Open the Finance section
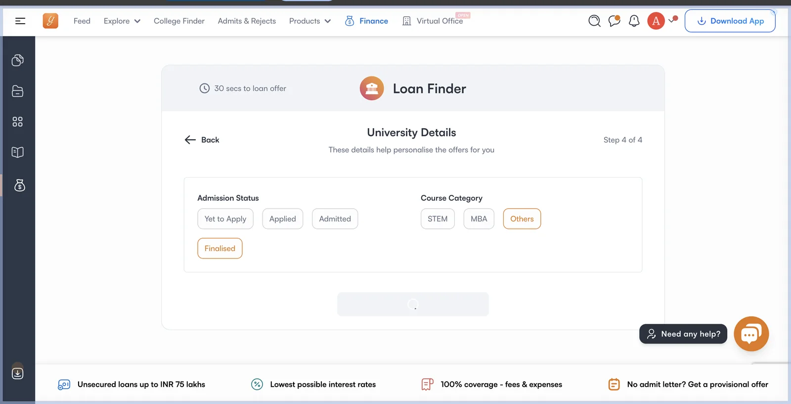Viewport: 791px width, 404px height. coord(366,21)
